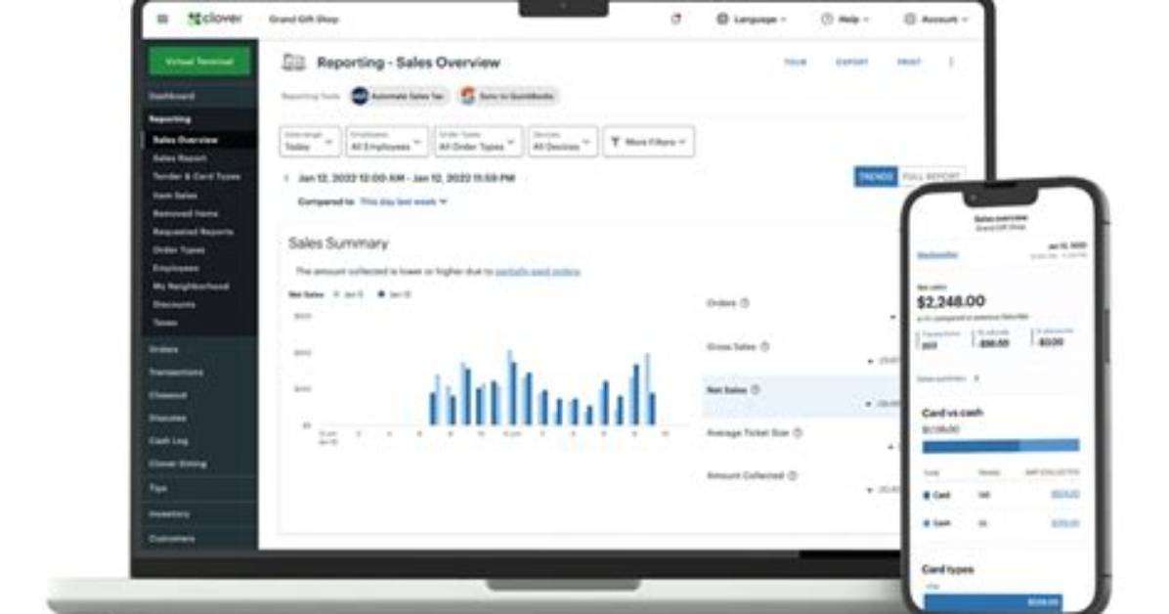
Task: Open the Help menu
Action: pos(844,20)
